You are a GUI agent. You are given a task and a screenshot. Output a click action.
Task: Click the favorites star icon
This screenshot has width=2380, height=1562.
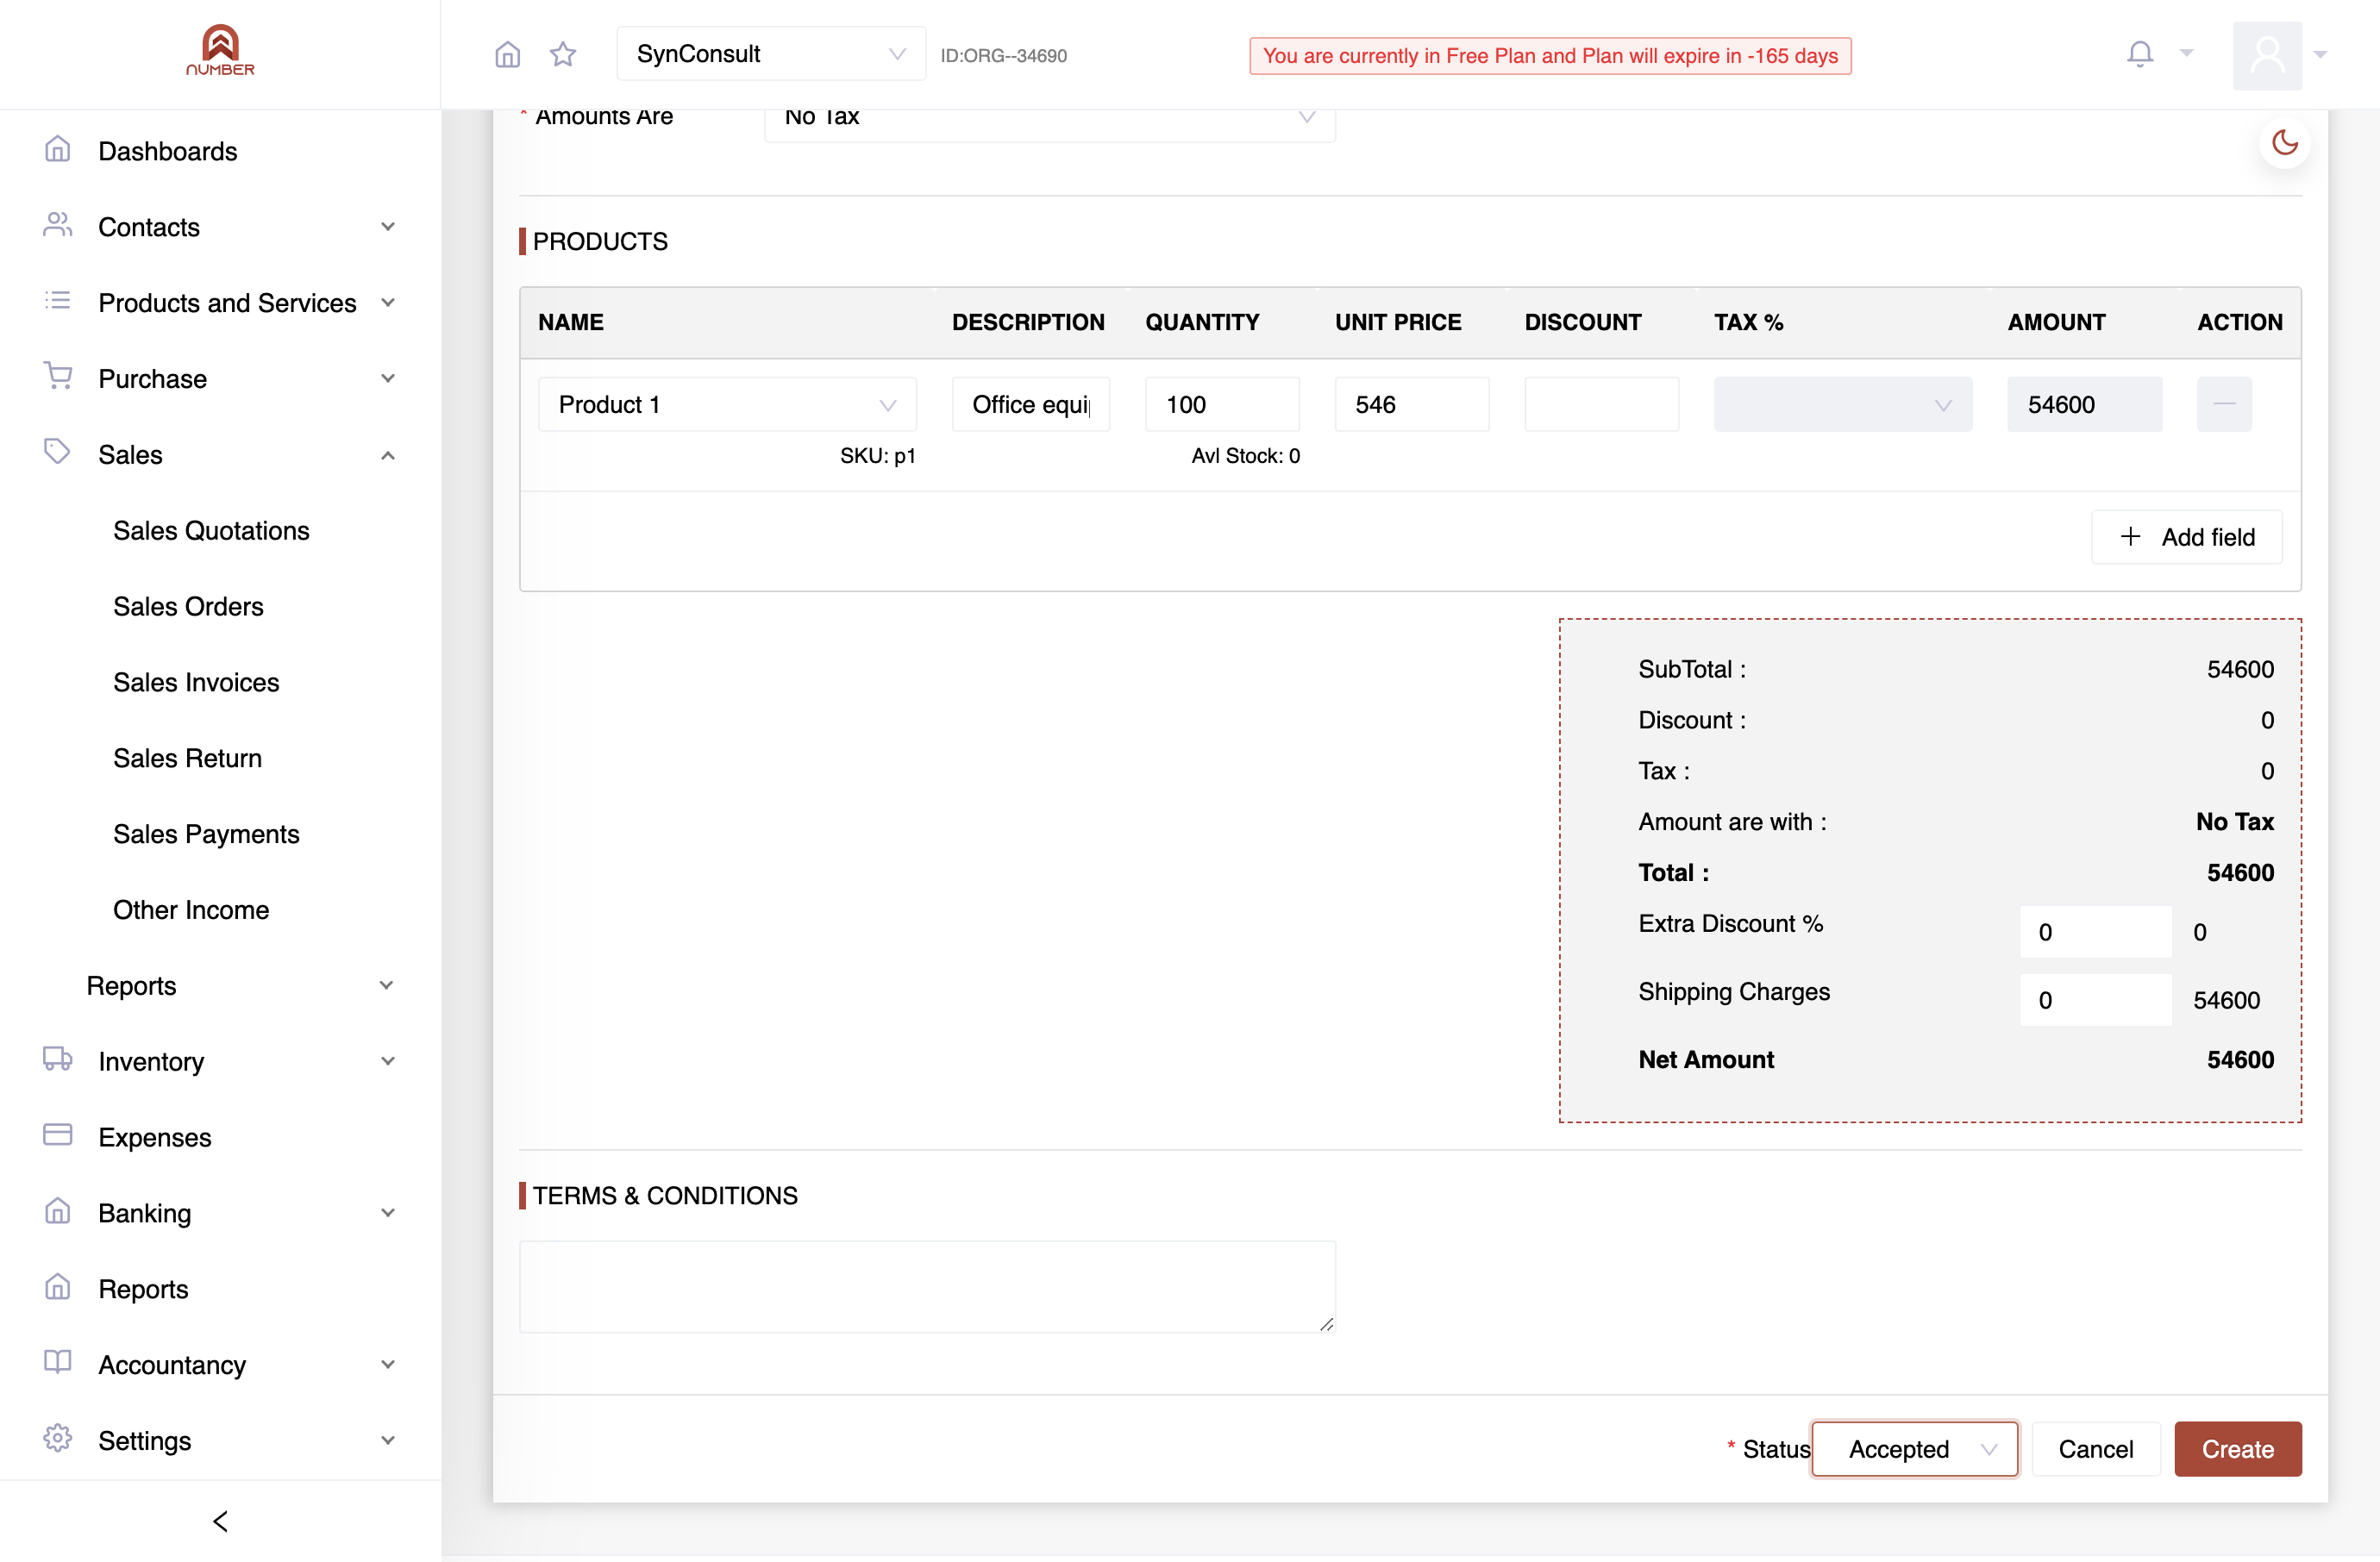point(563,54)
